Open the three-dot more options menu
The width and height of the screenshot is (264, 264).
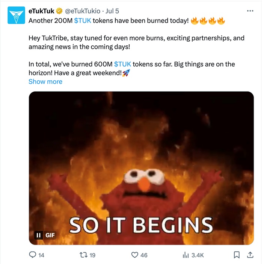[250, 11]
